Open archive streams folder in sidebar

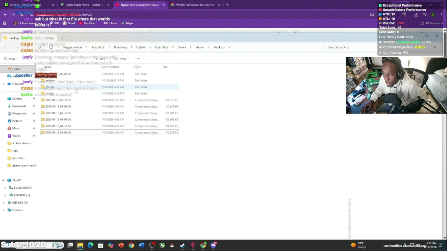[x=22, y=143]
